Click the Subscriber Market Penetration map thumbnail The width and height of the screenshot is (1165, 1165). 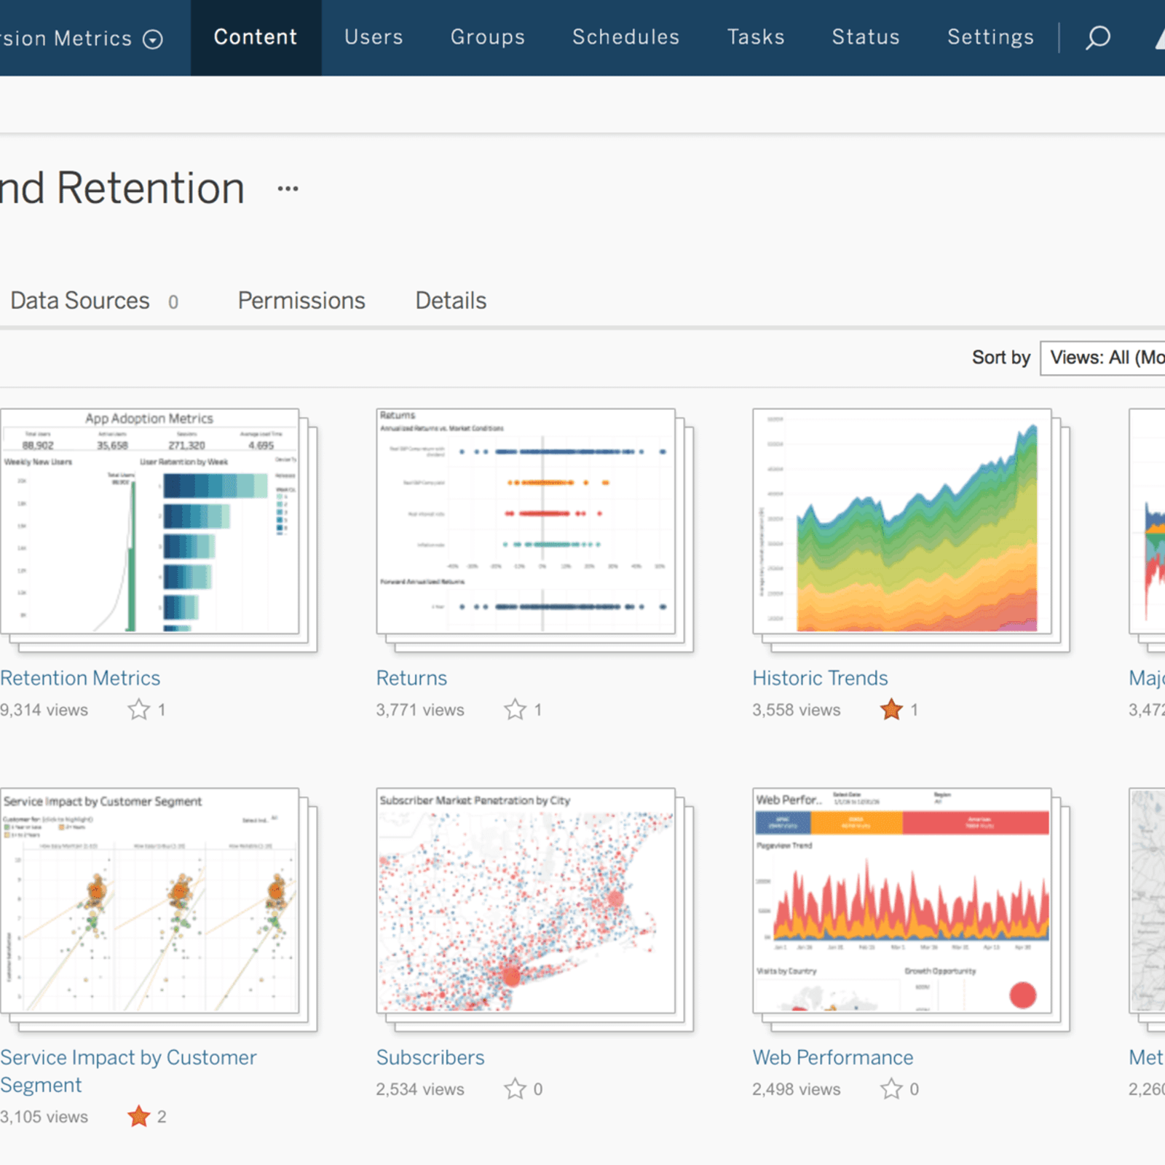(x=526, y=901)
